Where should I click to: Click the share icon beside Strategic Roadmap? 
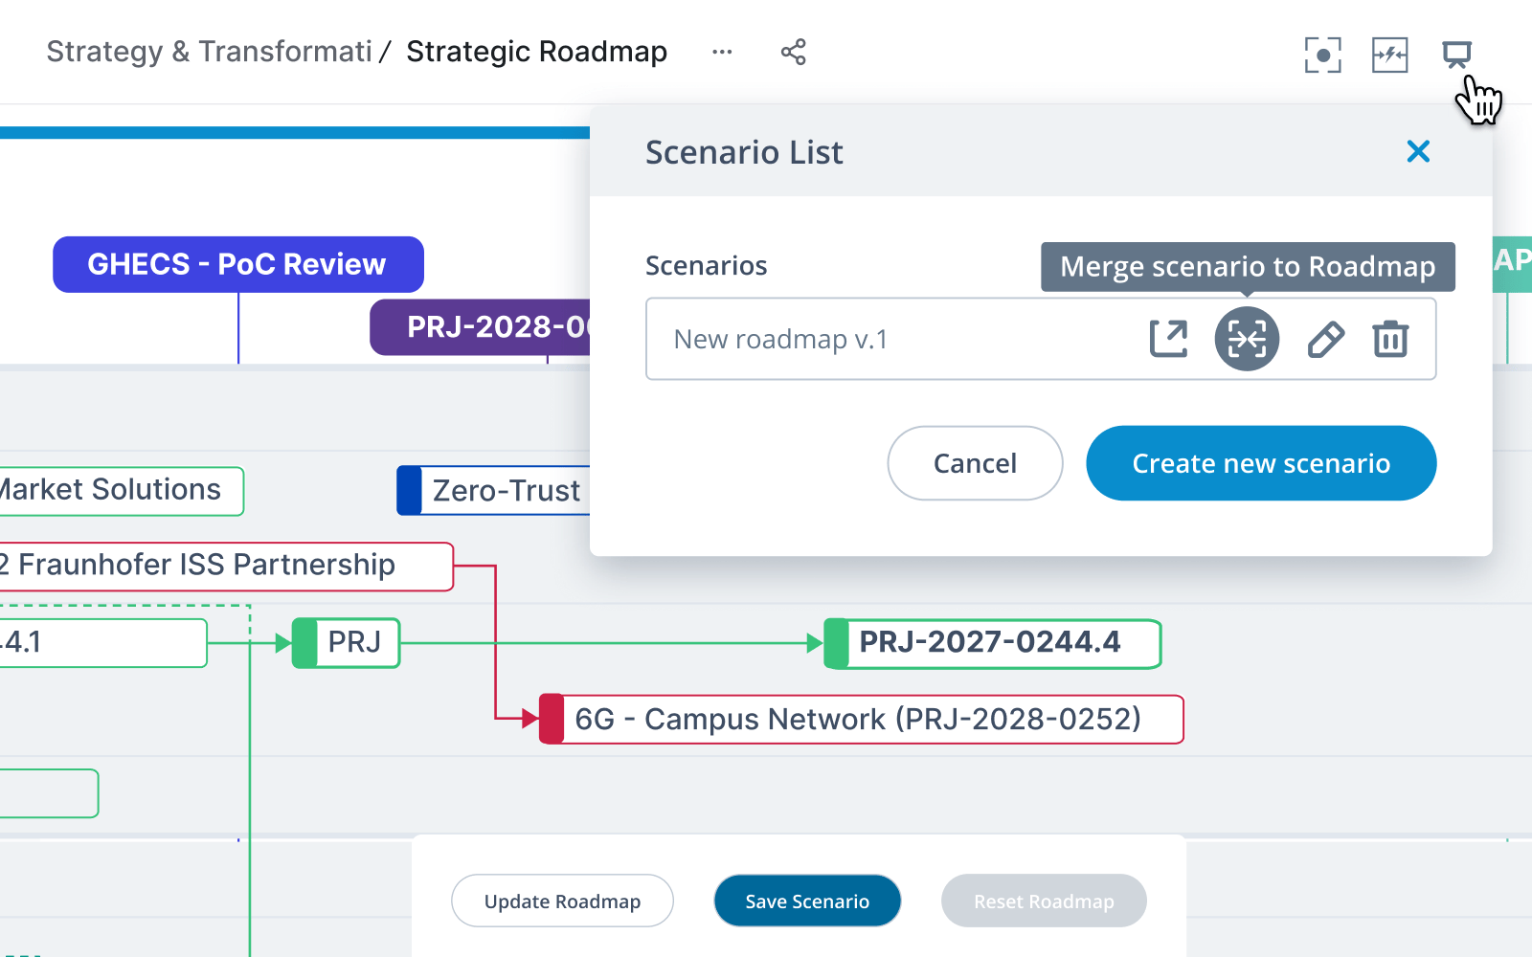click(x=793, y=52)
